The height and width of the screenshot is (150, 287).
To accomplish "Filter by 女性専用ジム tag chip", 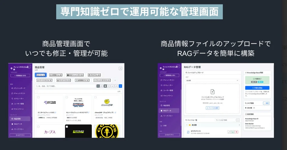I will point(82,80).
